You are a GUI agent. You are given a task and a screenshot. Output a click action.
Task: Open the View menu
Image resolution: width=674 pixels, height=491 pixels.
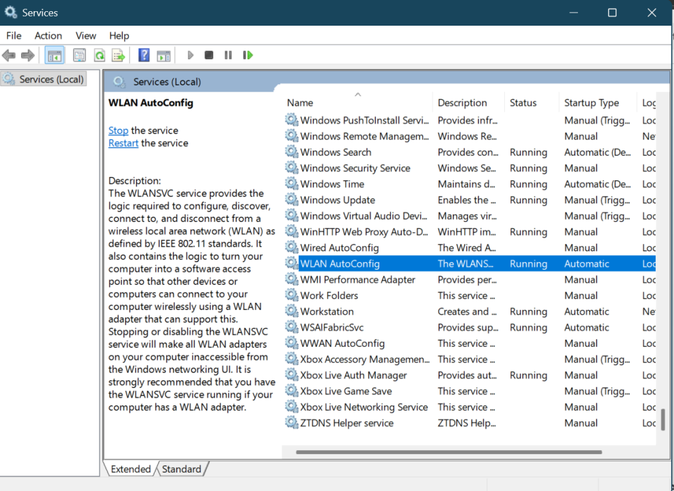(x=86, y=36)
